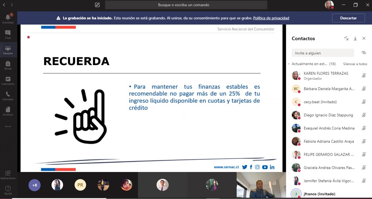The width and height of the screenshot is (372, 199).
Task: Go to Equipos in the sidebar
Action: (8, 50)
